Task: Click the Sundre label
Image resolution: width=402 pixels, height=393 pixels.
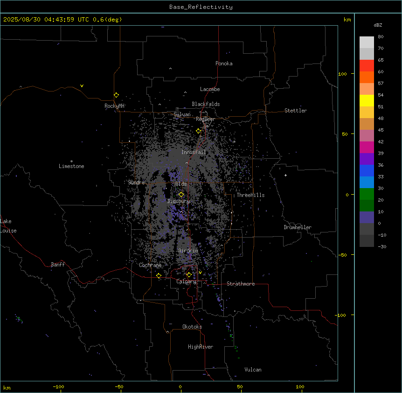Action: pyautogui.click(x=136, y=182)
